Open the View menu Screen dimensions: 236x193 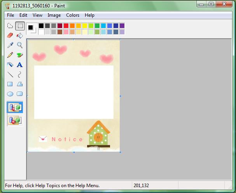[37, 15]
